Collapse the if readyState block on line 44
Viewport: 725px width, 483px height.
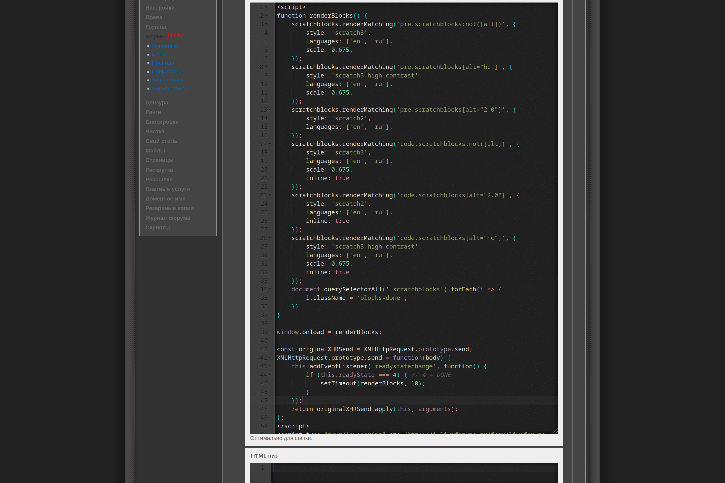click(x=270, y=375)
